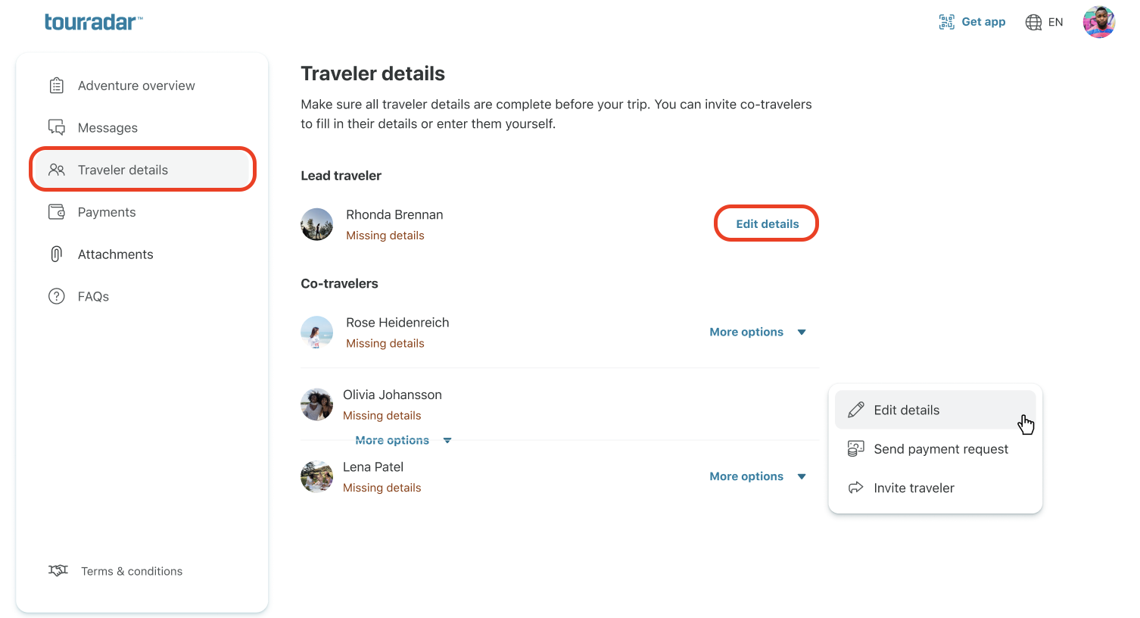The image size is (1140, 618).
Task: Click the handshake icon by Terms & conditions
Action: pyautogui.click(x=58, y=570)
